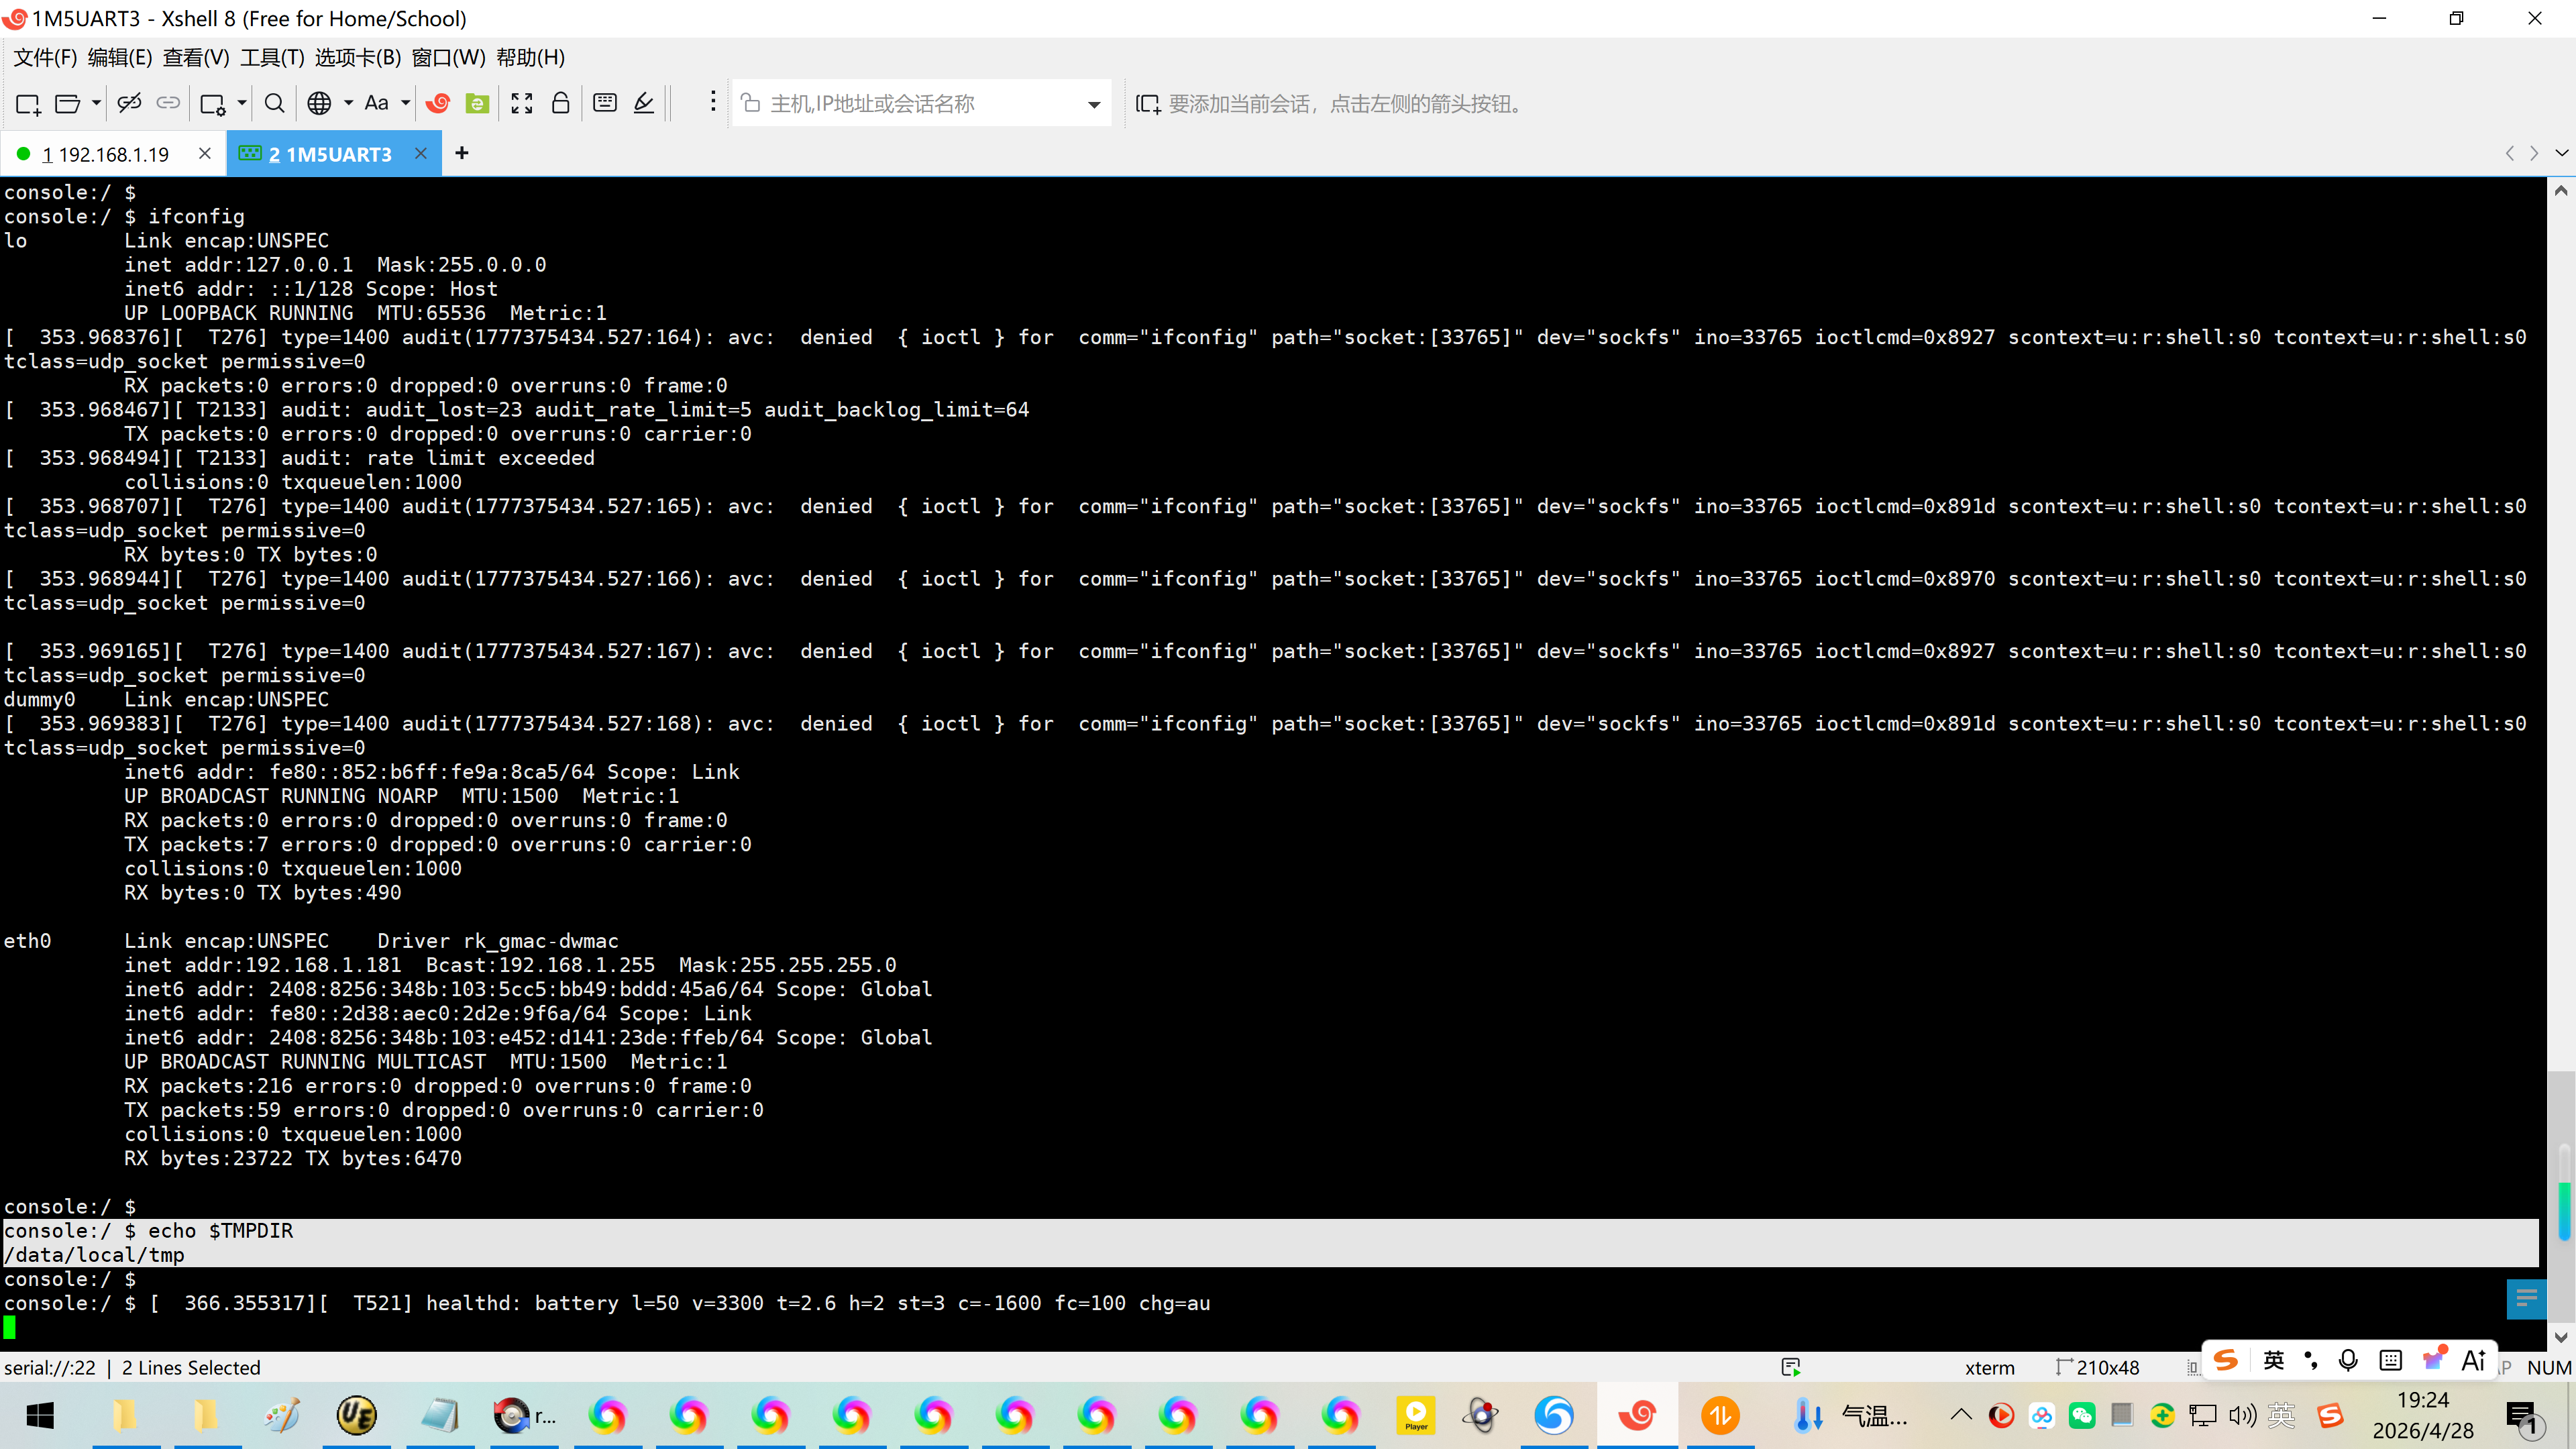Click the highlighter pen icon
This screenshot has height=1449, width=2576.
tap(645, 103)
